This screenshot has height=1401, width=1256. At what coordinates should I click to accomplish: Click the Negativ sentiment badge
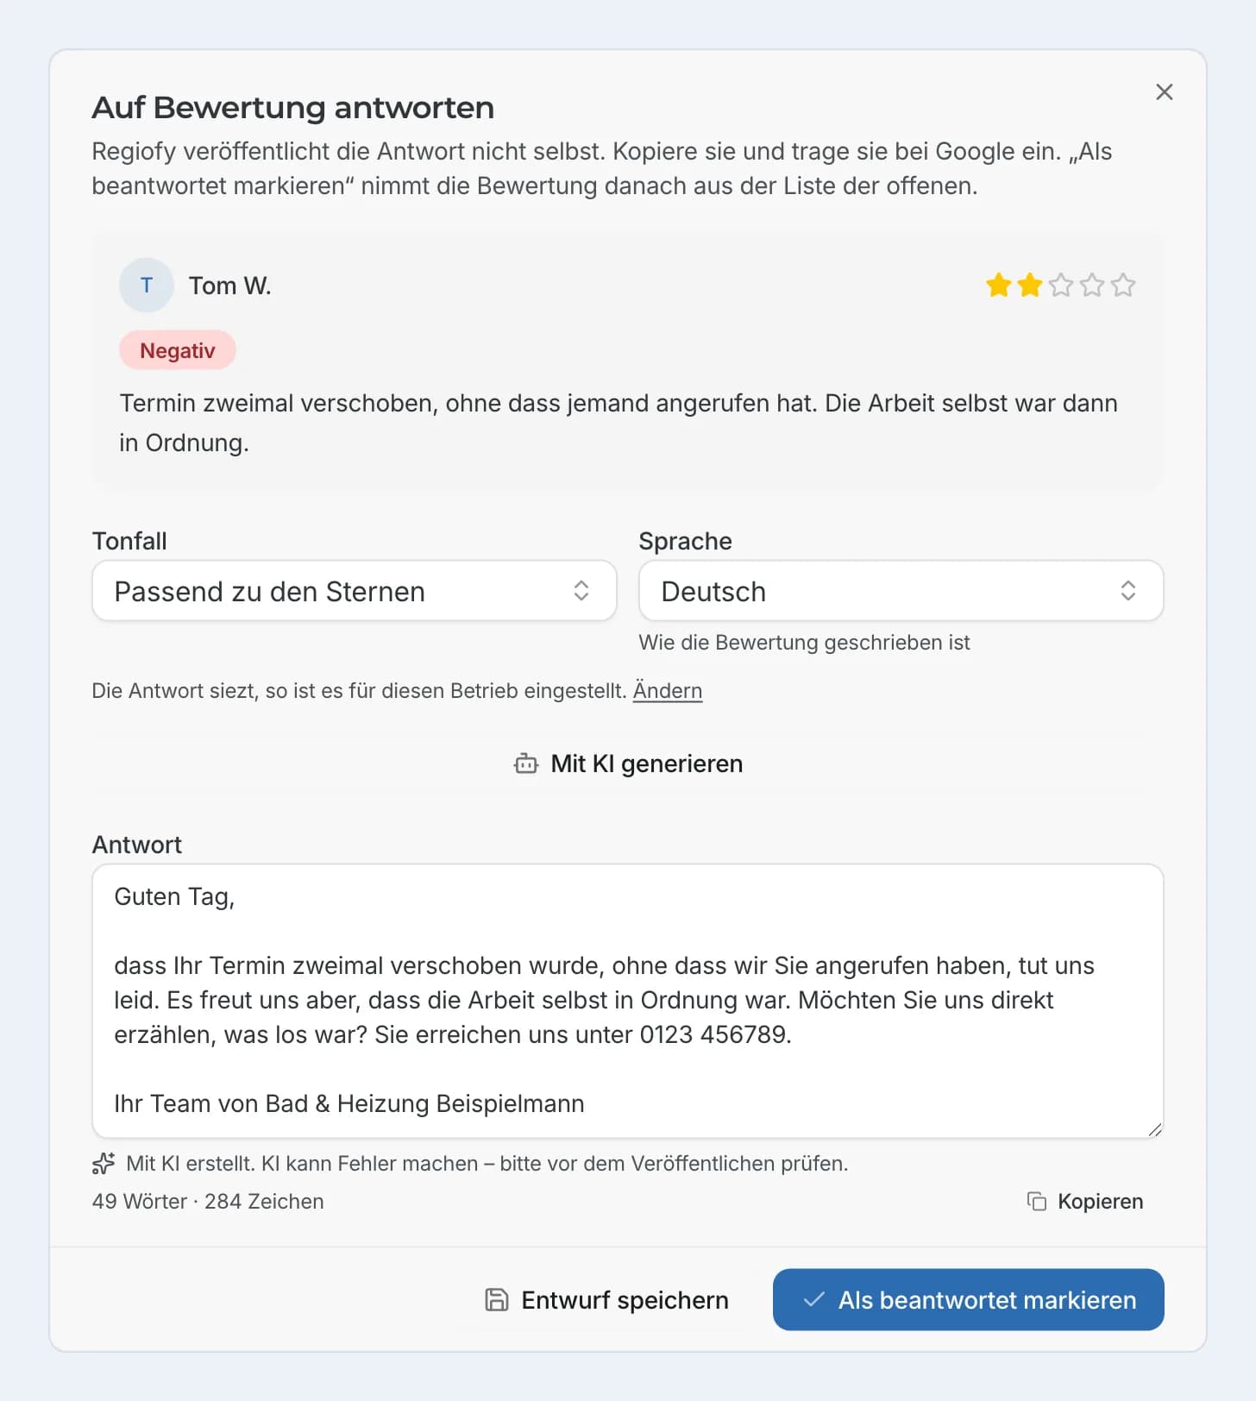coord(178,350)
